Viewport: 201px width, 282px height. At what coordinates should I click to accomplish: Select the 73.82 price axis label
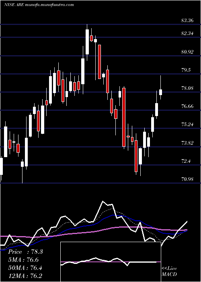187,143
